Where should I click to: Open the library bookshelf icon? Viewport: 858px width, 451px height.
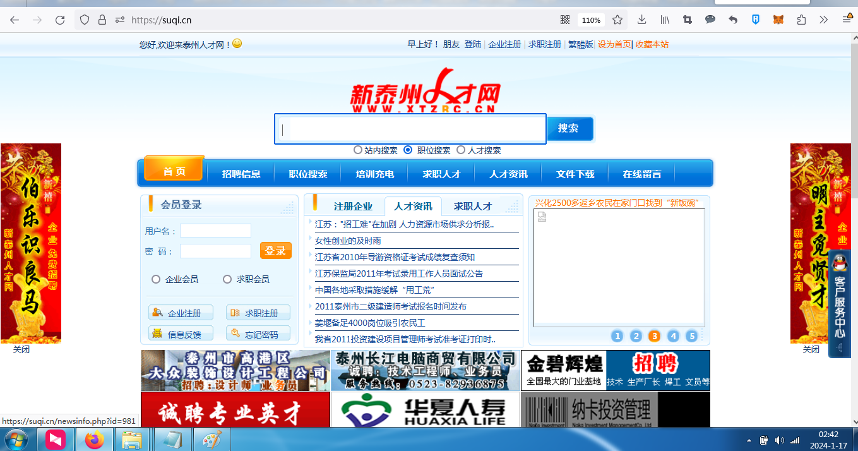pos(665,20)
